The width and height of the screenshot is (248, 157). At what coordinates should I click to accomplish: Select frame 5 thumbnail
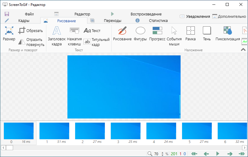pyautogui.click(x=197, y=133)
